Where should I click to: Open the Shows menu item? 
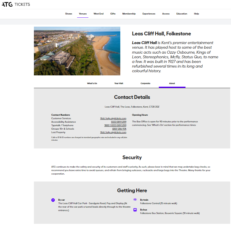coord(69,14)
